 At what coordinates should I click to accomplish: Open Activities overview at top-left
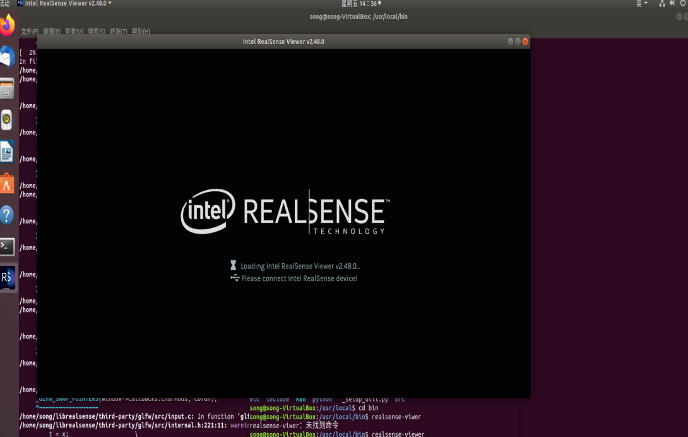(5, 4)
